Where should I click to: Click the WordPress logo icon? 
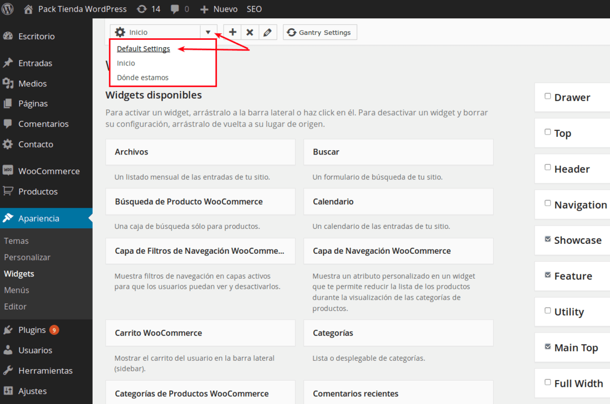(7, 8)
